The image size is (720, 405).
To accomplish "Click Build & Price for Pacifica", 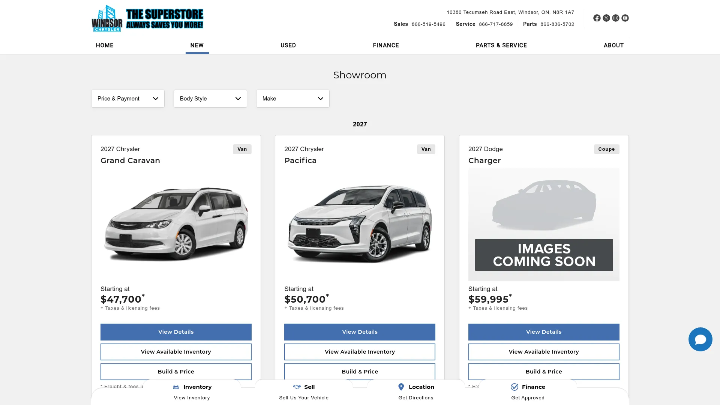I will point(360,372).
